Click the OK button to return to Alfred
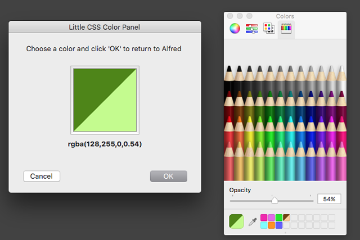 point(168,176)
